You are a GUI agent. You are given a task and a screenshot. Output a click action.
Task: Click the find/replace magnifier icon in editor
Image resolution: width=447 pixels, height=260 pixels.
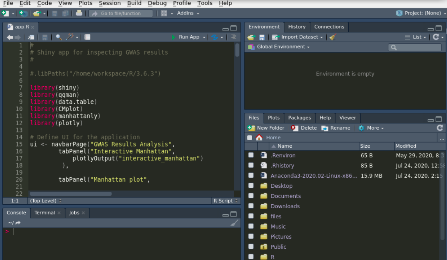[59, 37]
